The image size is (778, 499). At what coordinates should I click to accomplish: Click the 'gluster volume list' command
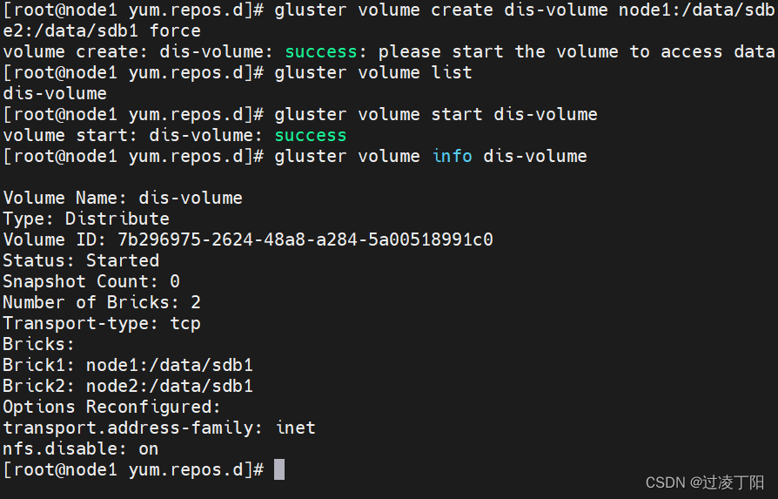tap(373, 73)
